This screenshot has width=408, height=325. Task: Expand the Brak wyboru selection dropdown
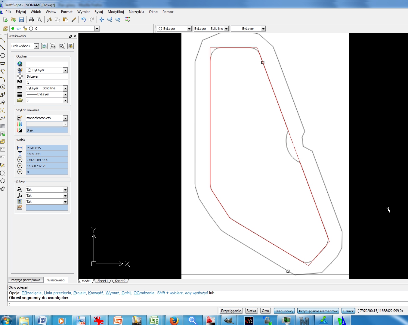point(36,46)
